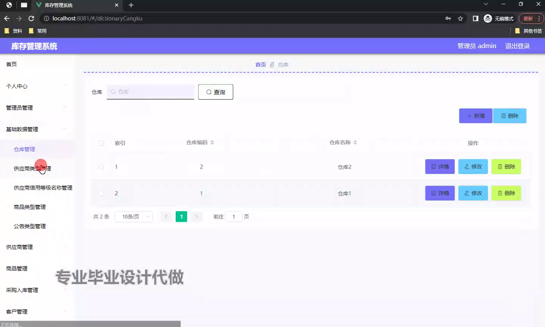The image size is (545, 327).
Task: Select 供应商信用等级名称管理 submenu item
Action: [x=37, y=188]
